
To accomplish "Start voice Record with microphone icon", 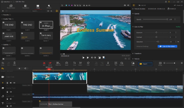I will (108, 63).
